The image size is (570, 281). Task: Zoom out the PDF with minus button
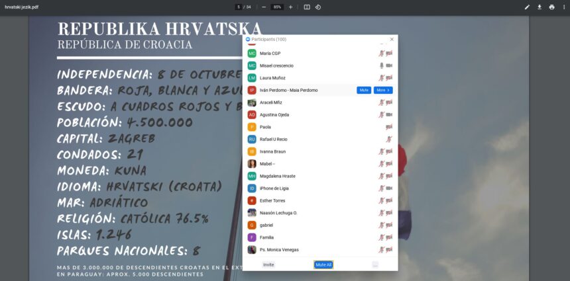point(264,7)
